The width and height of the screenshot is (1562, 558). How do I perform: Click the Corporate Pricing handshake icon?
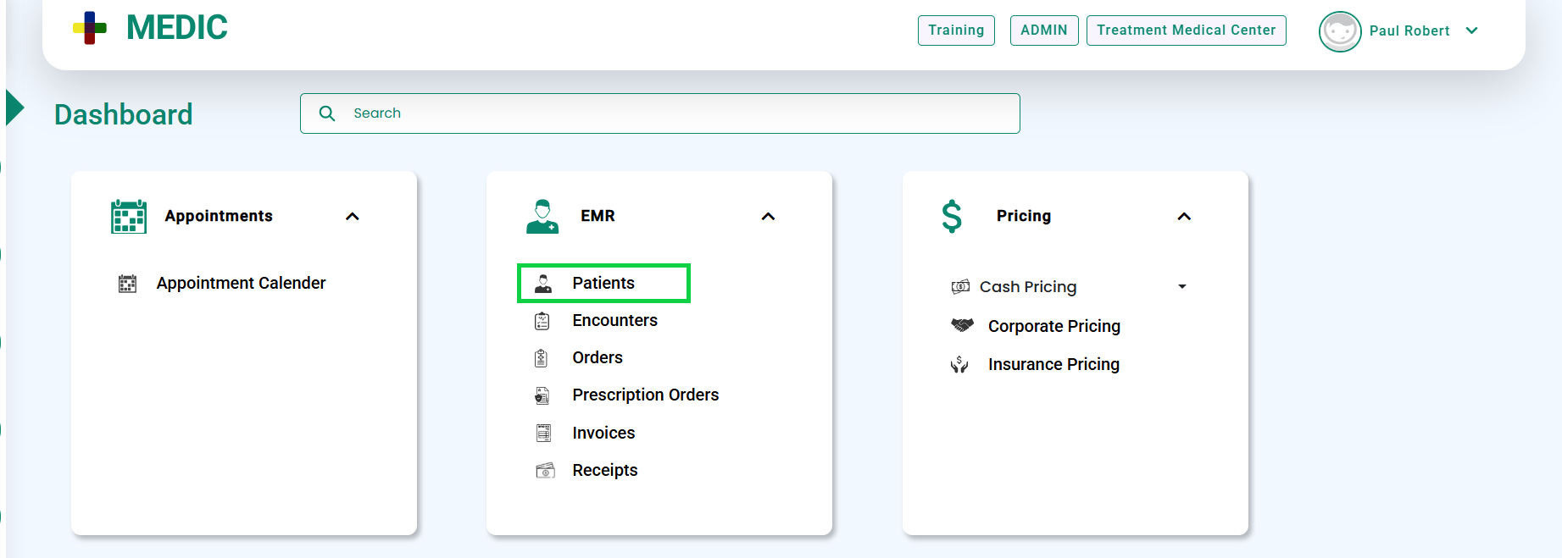click(x=962, y=325)
